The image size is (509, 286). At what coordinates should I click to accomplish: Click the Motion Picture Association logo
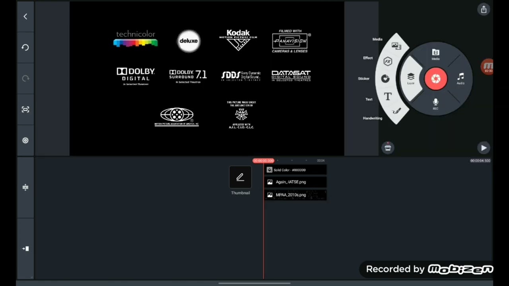[x=177, y=117]
